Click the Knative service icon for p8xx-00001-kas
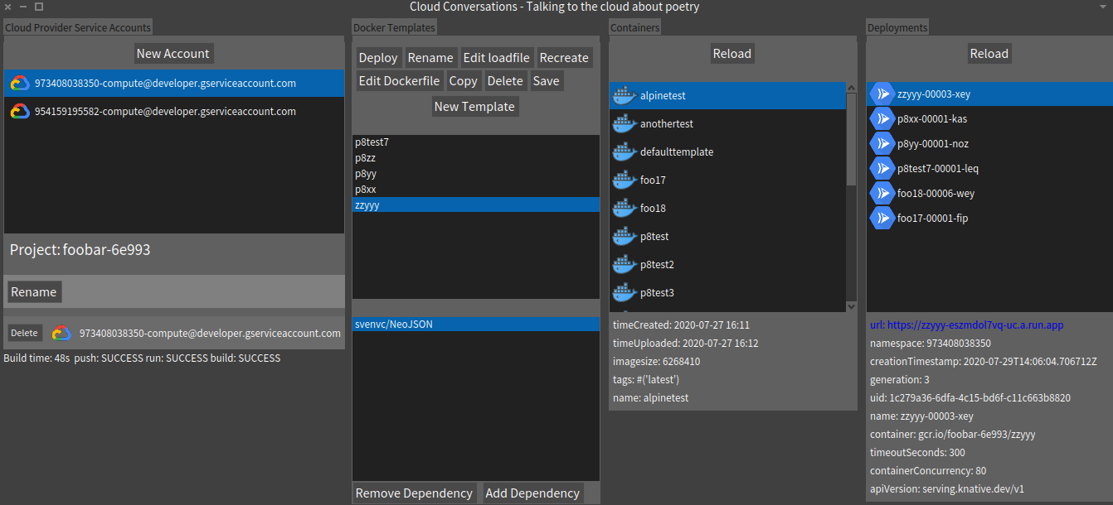1113x505 pixels. click(882, 118)
